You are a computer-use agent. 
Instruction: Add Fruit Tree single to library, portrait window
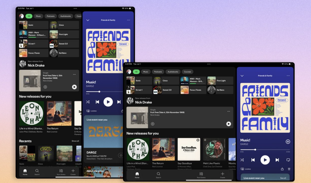[45, 87]
